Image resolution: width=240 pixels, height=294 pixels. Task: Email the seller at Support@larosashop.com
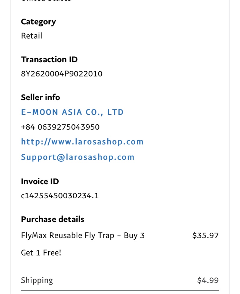[x=78, y=157]
